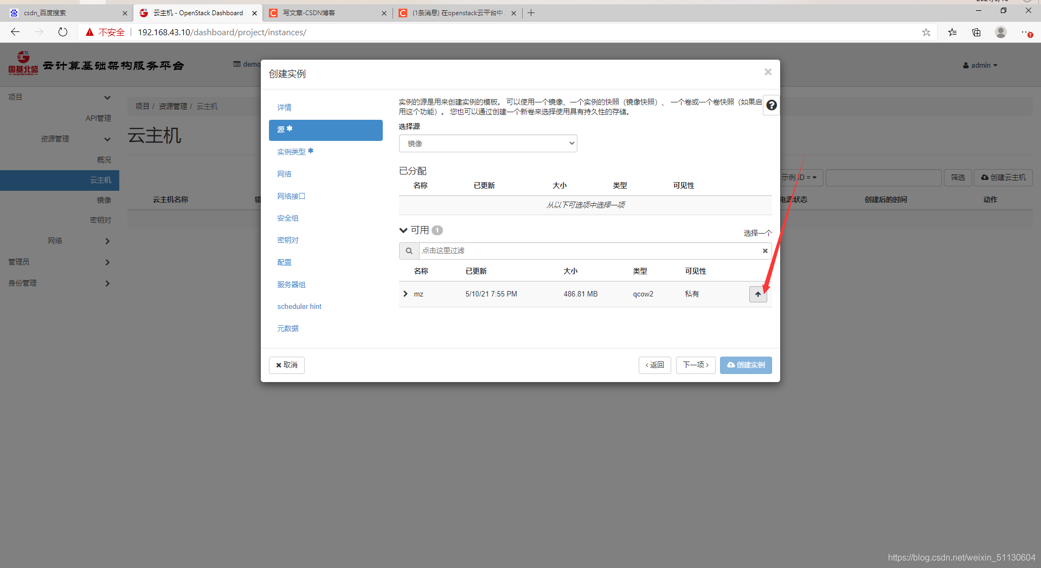Image resolution: width=1041 pixels, height=568 pixels.
Task: Open the favorites list icon
Action: click(952, 32)
